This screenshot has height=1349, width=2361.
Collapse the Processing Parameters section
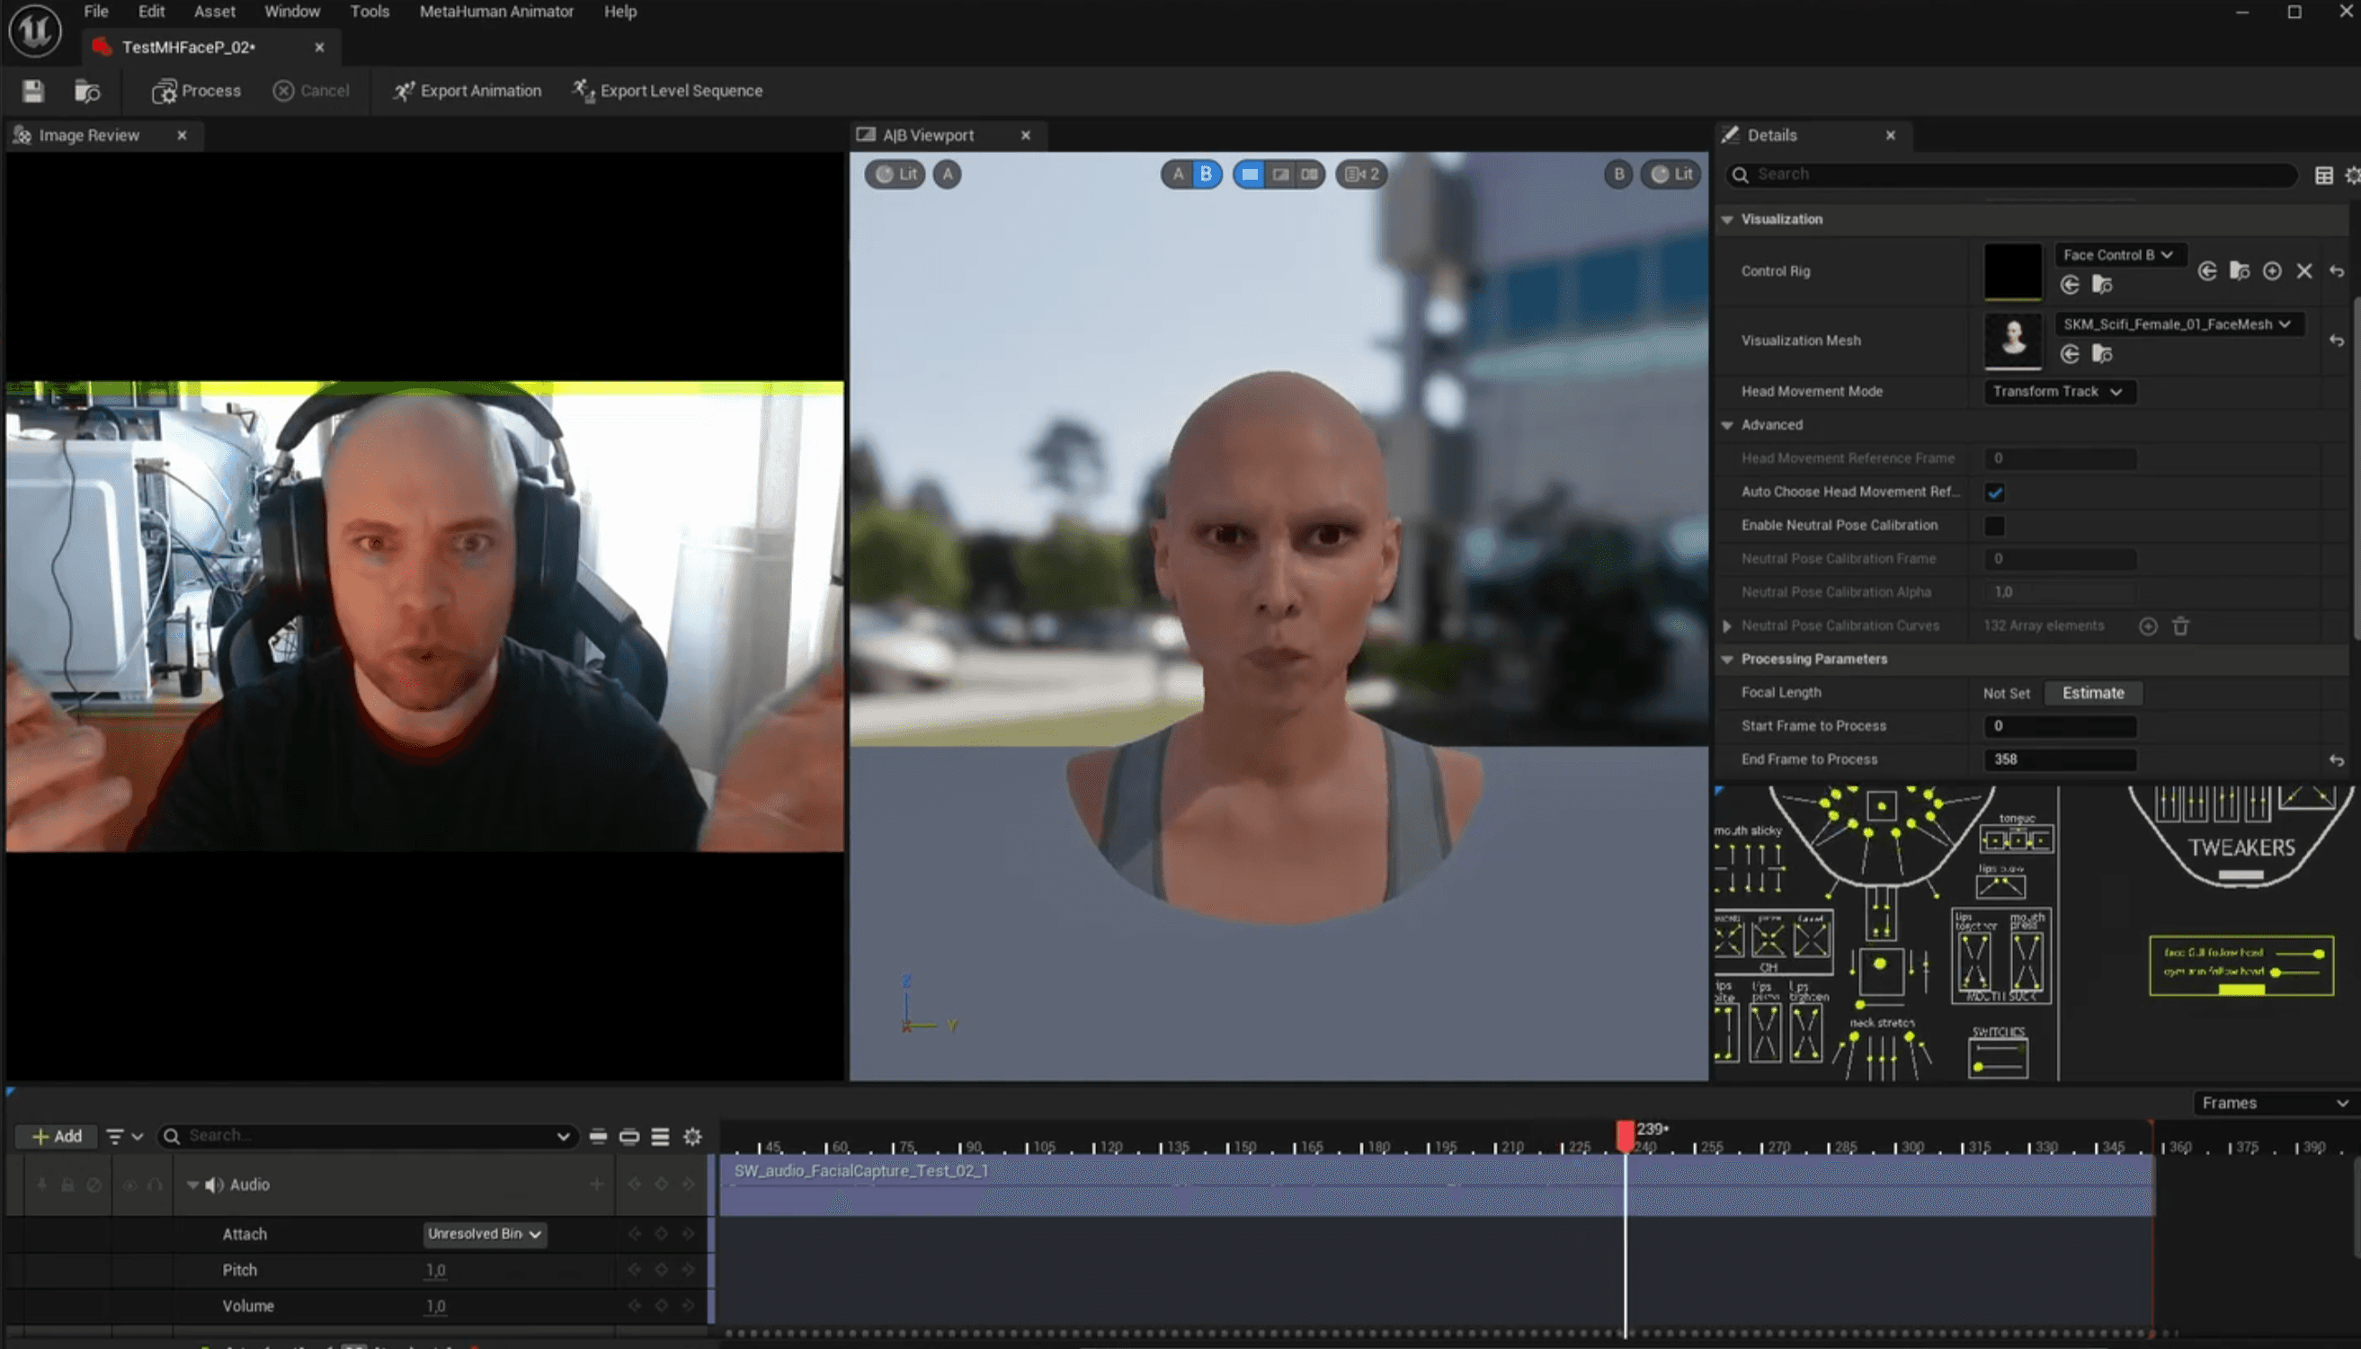[x=1727, y=660]
